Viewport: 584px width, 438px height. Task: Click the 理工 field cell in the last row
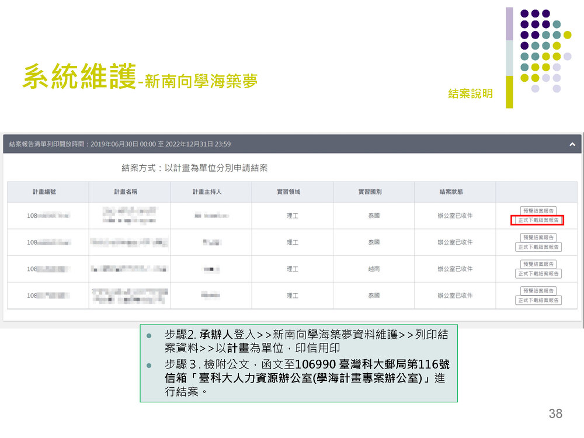pyautogui.click(x=292, y=296)
